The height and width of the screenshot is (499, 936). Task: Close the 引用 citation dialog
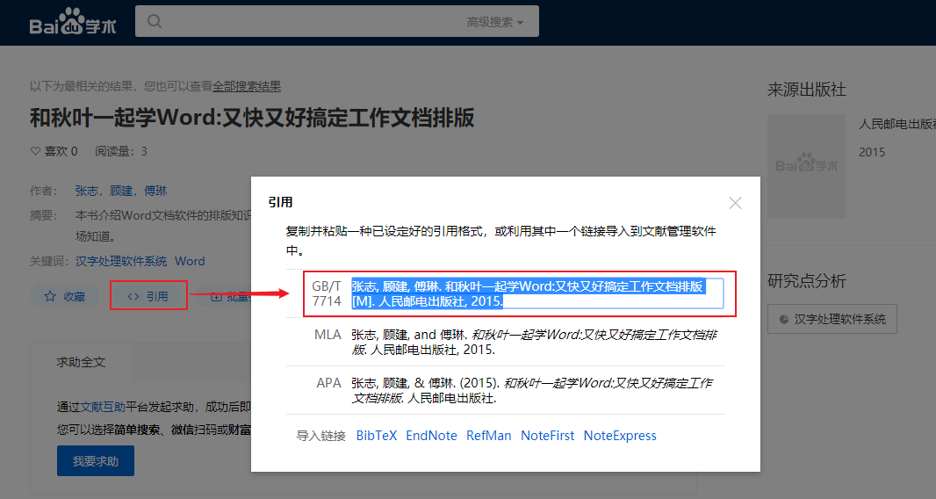point(735,203)
